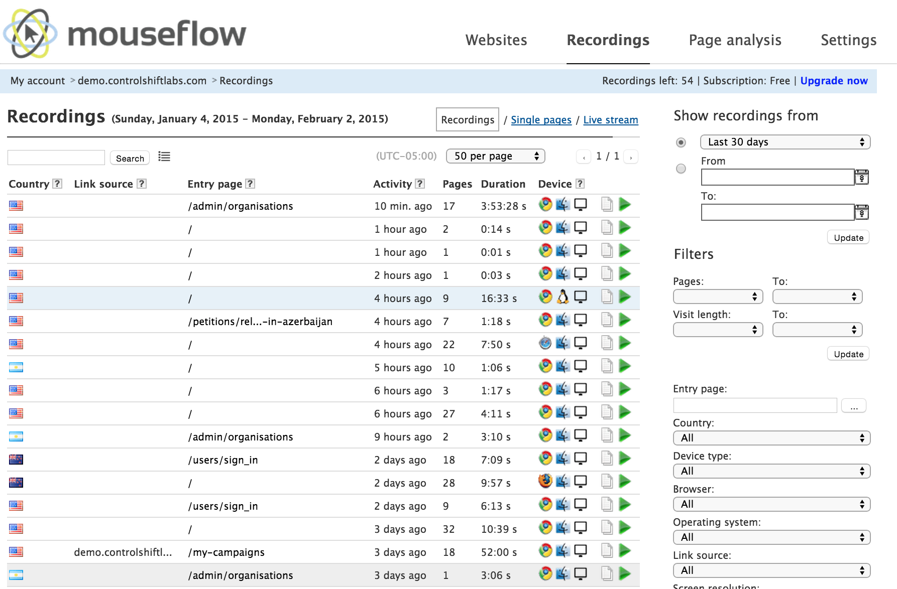The width and height of the screenshot is (897, 589).
Task: Open the Link source filter dropdown
Action: pos(771,570)
